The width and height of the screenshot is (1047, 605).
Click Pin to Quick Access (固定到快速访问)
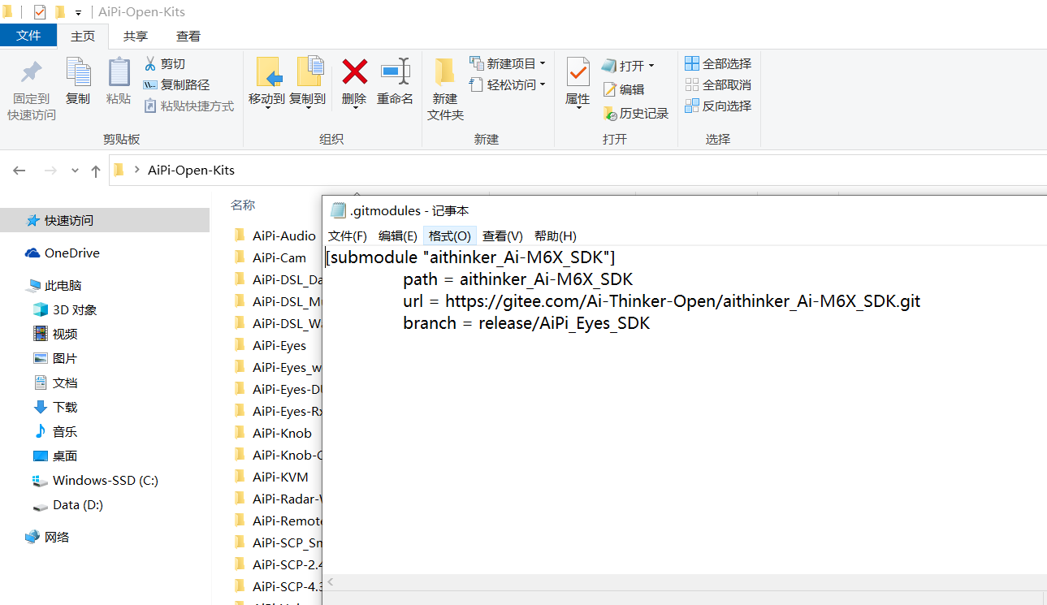32,90
